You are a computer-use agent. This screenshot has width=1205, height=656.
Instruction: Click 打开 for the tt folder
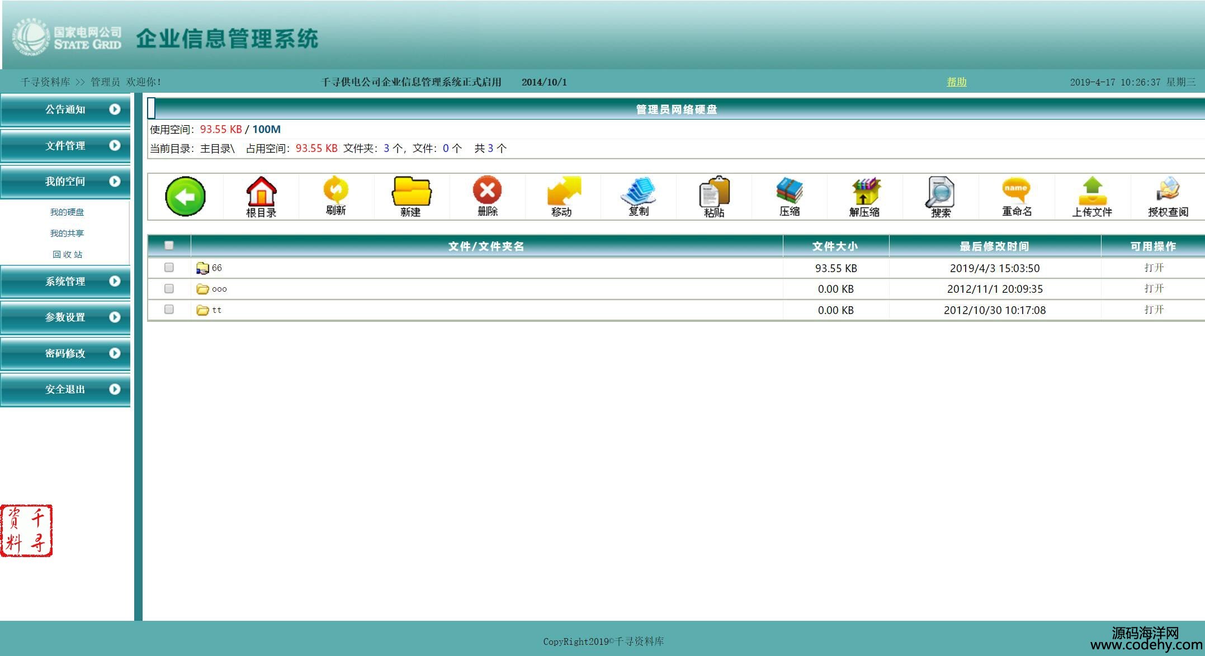point(1153,310)
